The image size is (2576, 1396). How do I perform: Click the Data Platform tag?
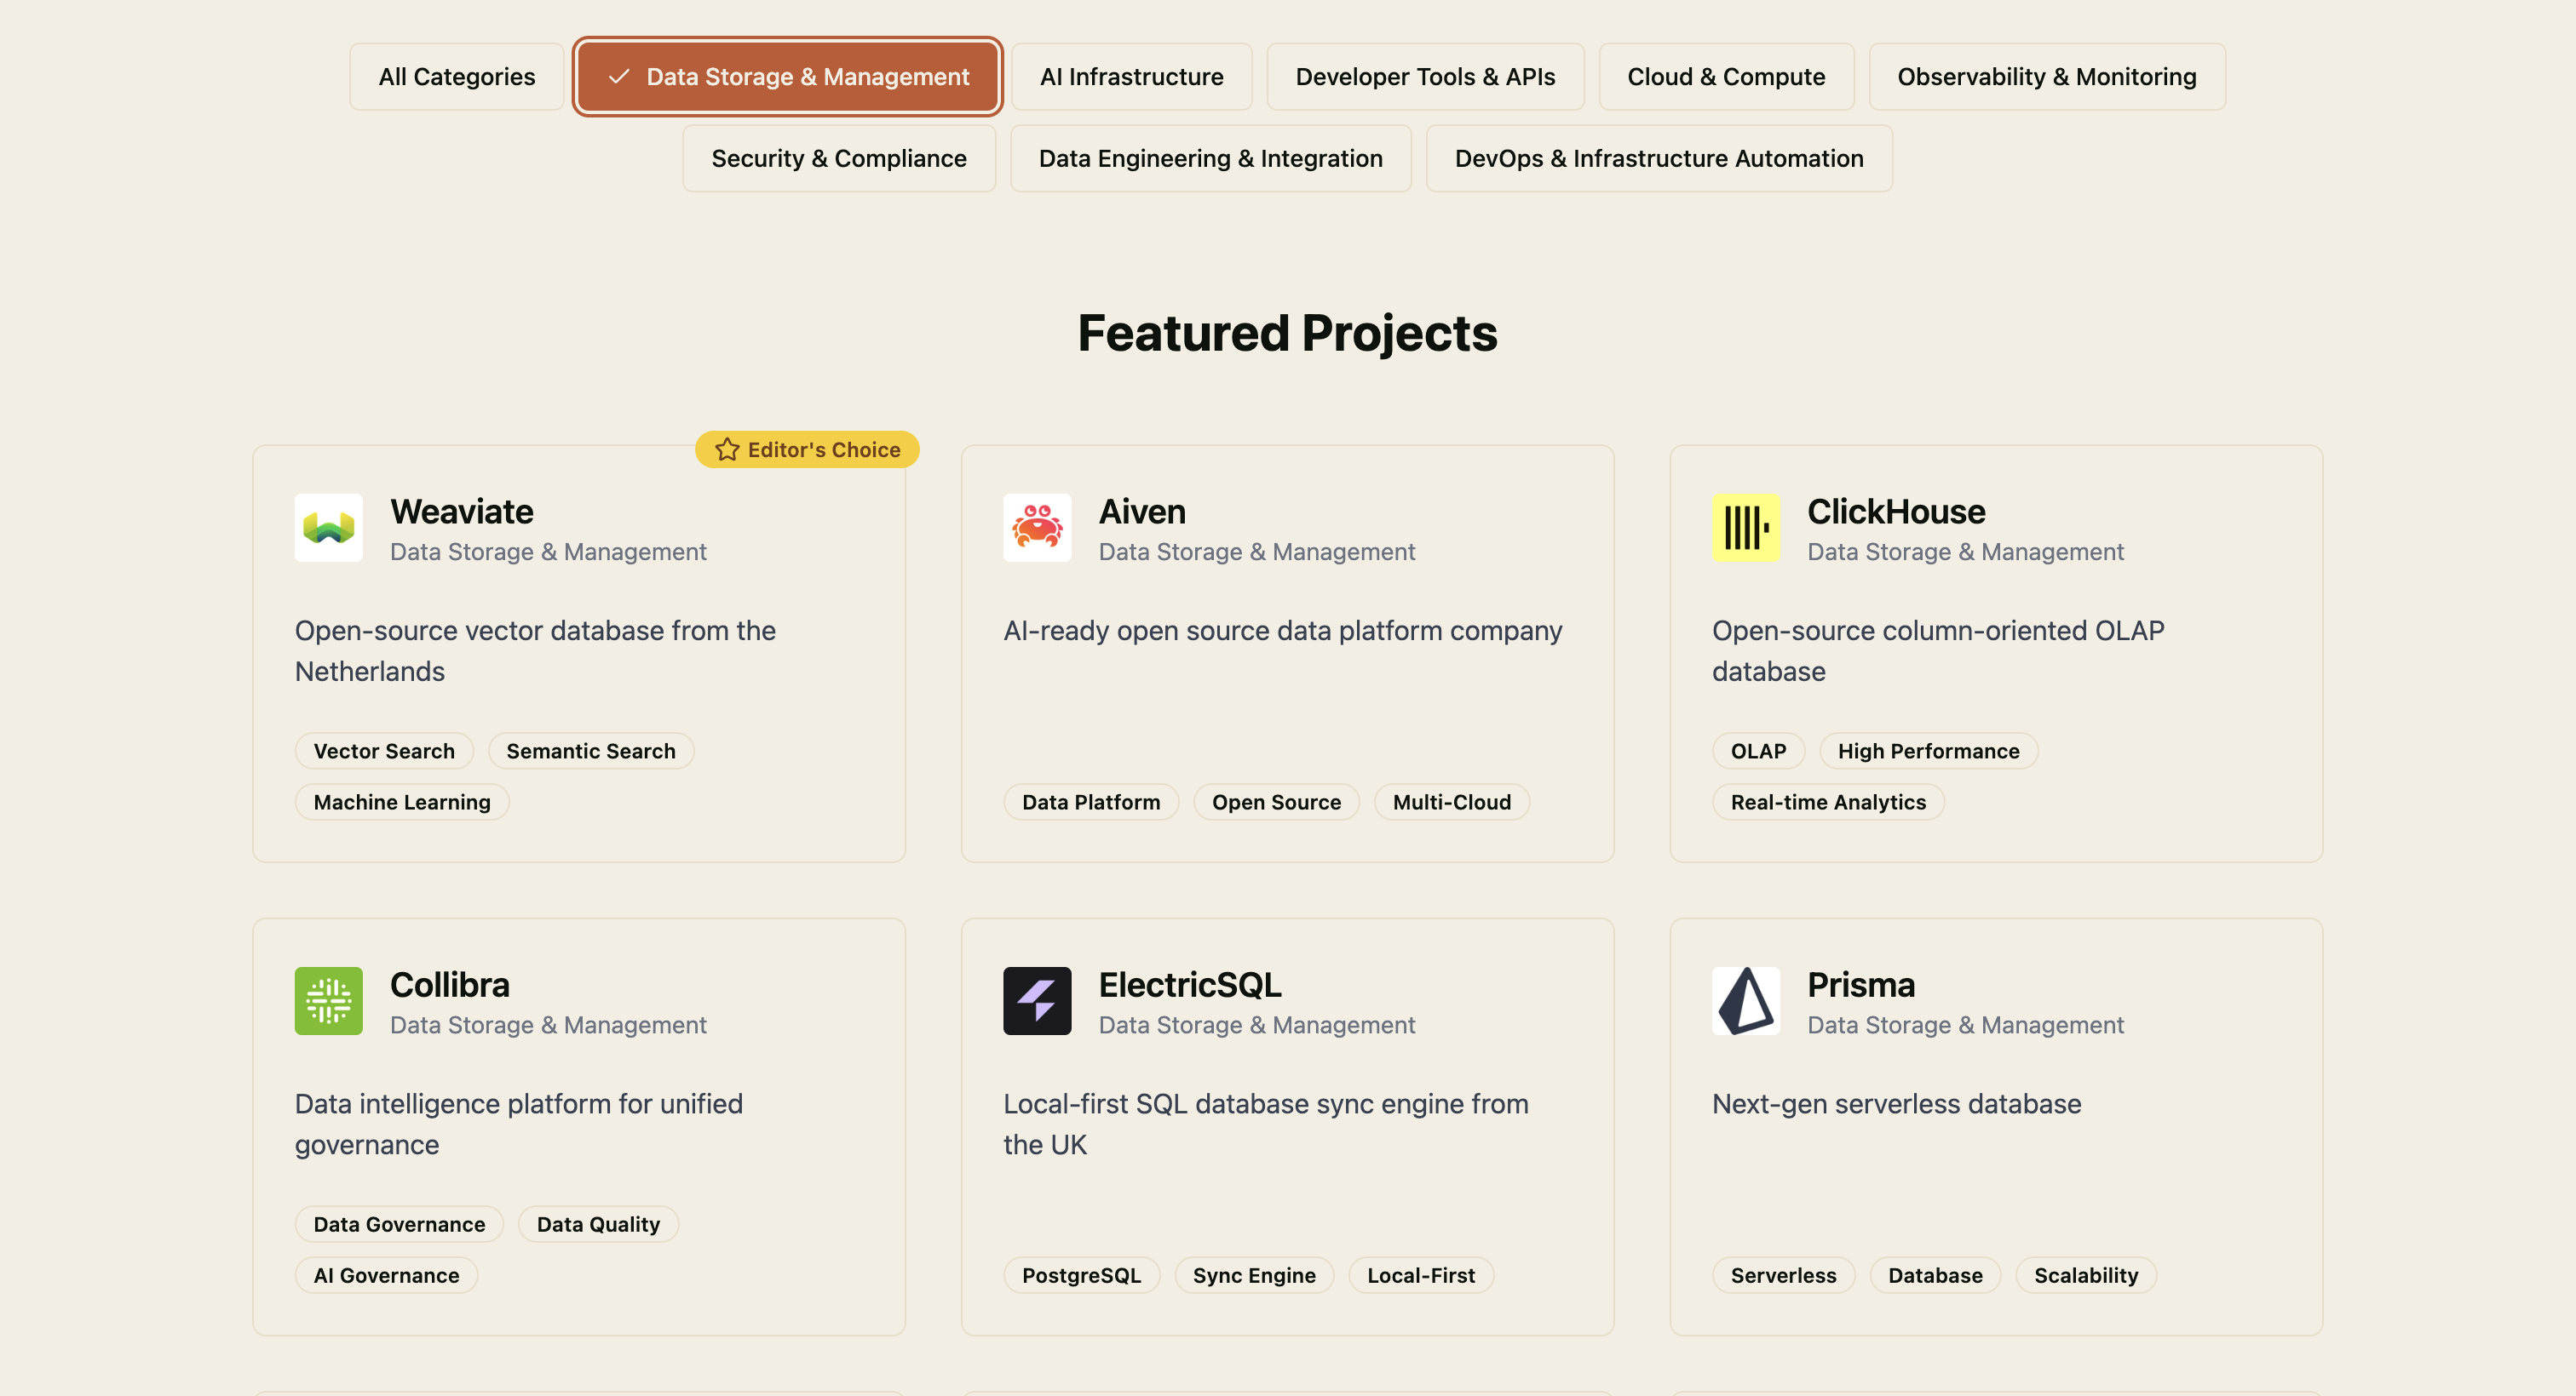[1091, 803]
